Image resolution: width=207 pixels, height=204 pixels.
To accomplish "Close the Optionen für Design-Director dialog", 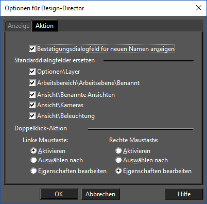I will 199,8.
